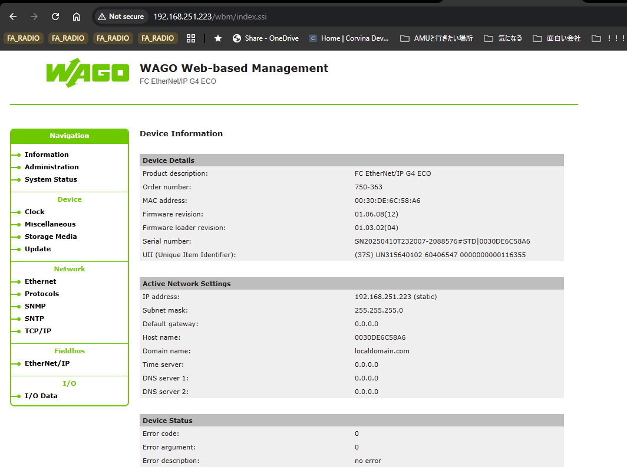Go to browser home icon
Viewport: 627px width, 476px height.
77,17
